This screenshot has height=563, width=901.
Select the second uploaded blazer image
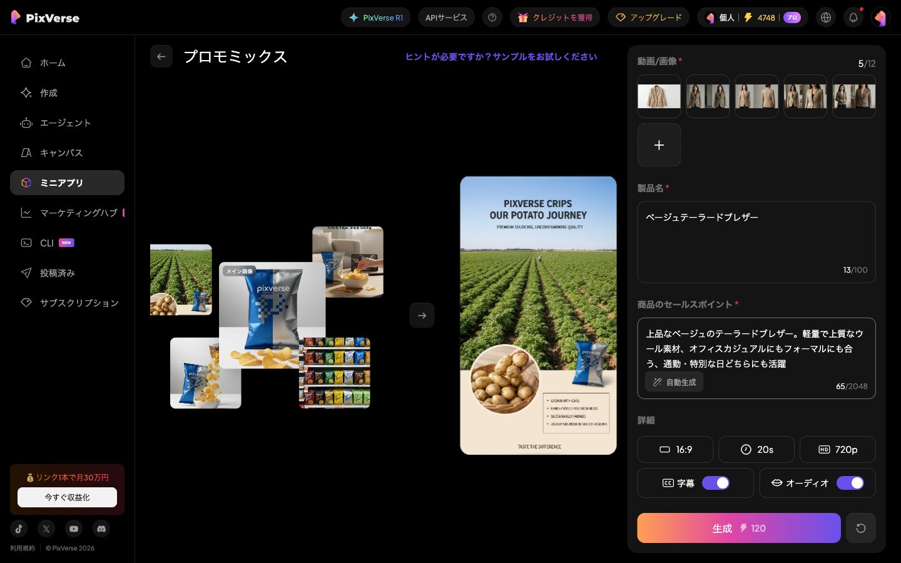pos(708,96)
